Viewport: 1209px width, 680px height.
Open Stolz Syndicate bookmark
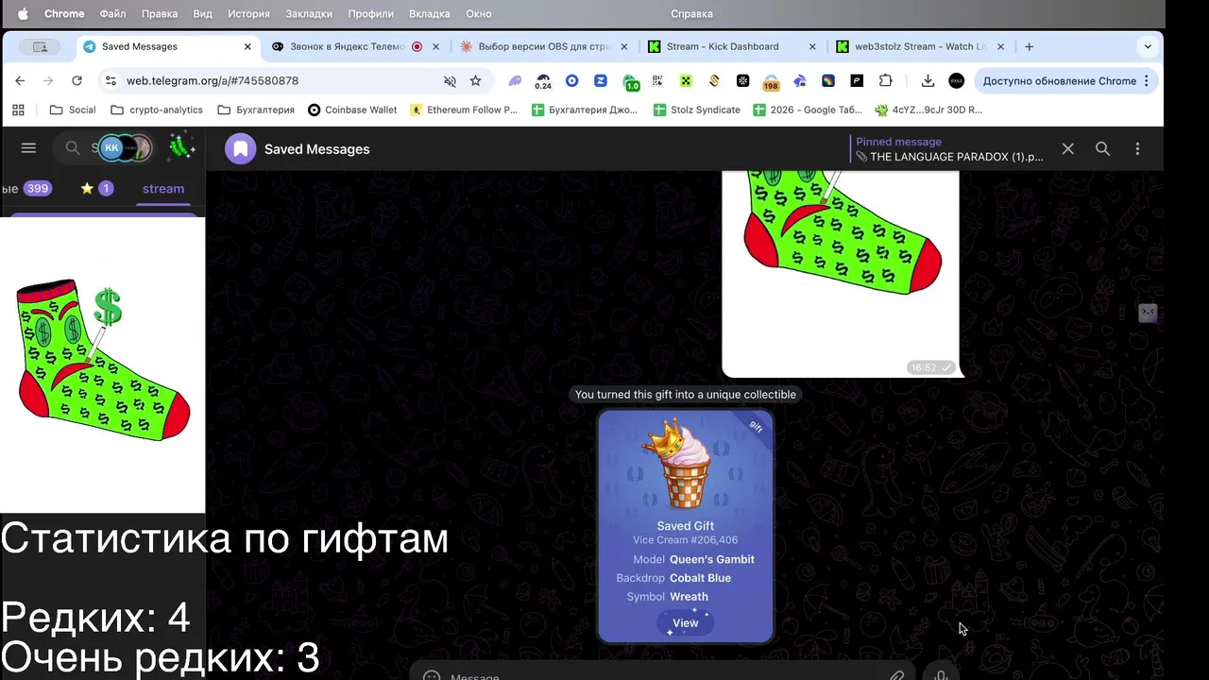[x=696, y=110]
